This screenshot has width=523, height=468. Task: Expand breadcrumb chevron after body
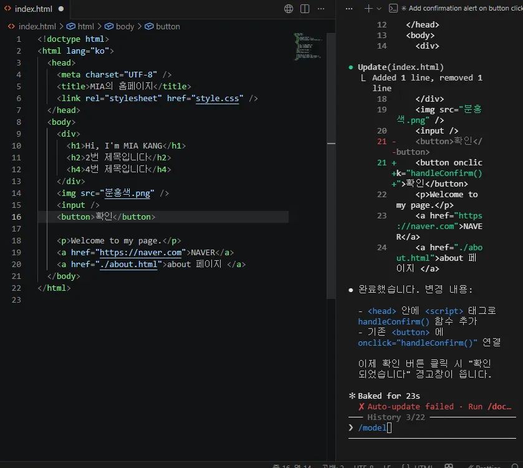140,26
